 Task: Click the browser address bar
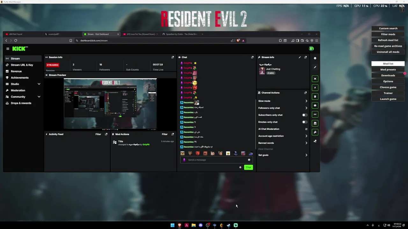click(x=153, y=40)
